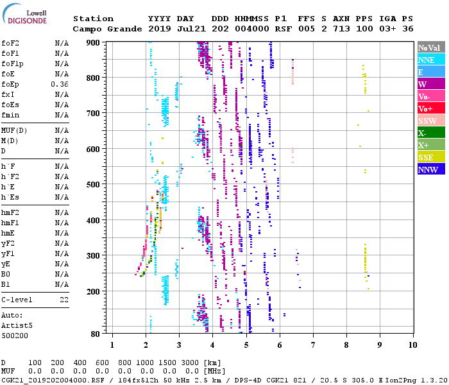
Task: Click the C-level value 22
Action: tap(64, 300)
